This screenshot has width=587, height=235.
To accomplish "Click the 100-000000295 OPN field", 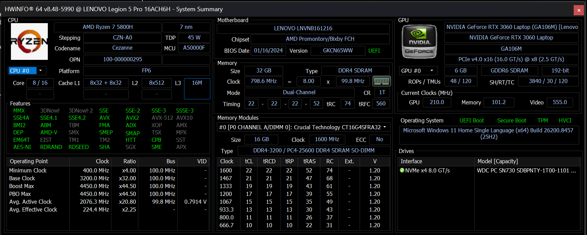I will [x=122, y=60].
